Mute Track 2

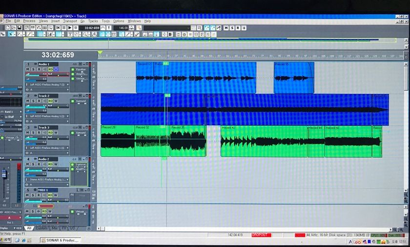[27, 101]
